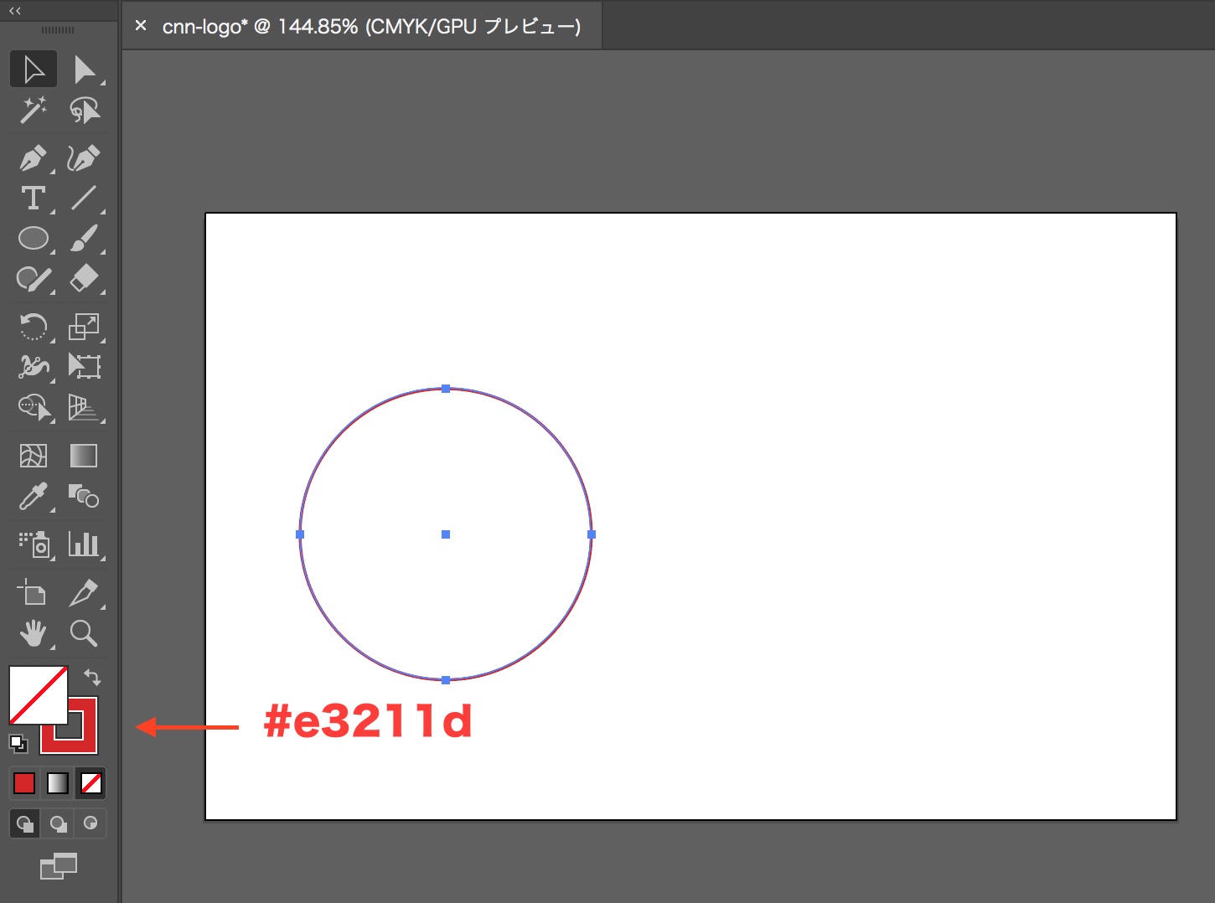Choose the Column Graph tool

(84, 544)
